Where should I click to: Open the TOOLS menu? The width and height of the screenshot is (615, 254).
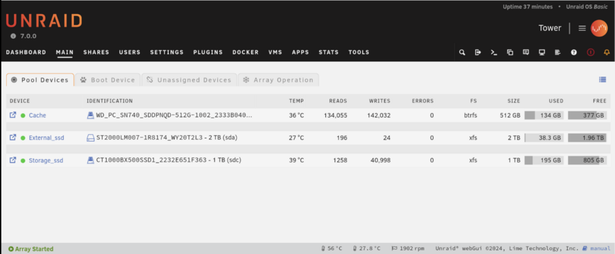click(359, 52)
